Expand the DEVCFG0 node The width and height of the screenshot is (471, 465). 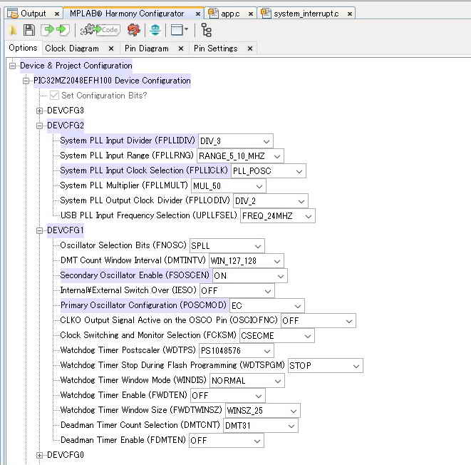click(39, 455)
